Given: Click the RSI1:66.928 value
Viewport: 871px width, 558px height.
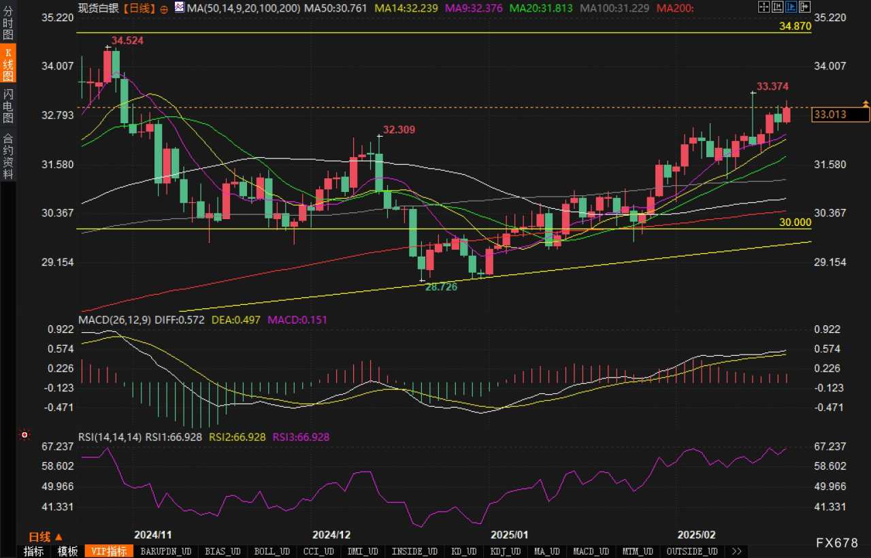Looking at the screenshot, I should point(174,437).
